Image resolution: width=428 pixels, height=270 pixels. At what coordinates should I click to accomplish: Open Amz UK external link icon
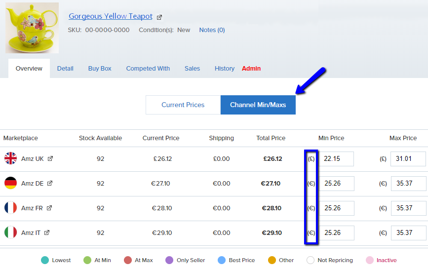click(50, 159)
